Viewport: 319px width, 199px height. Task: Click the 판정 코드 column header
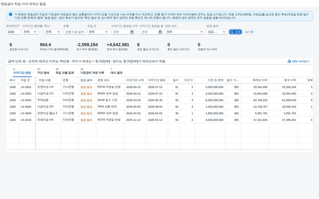tap(110, 80)
